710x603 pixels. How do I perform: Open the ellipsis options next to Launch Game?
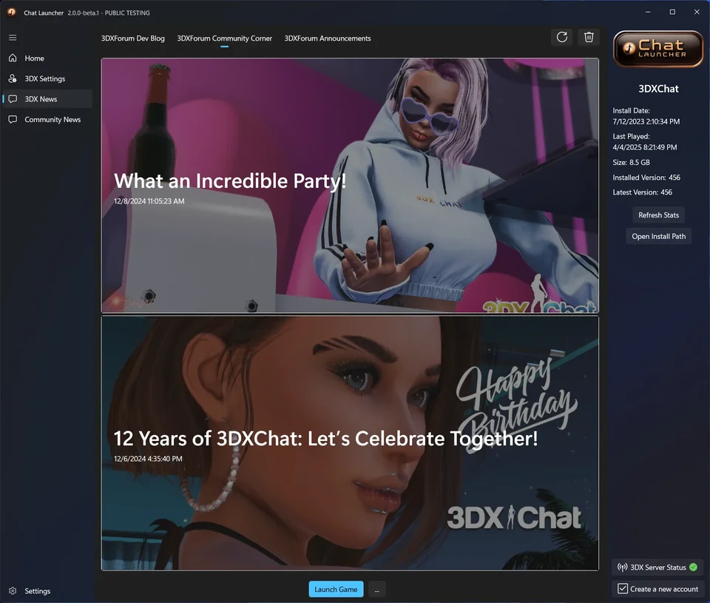pos(376,590)
